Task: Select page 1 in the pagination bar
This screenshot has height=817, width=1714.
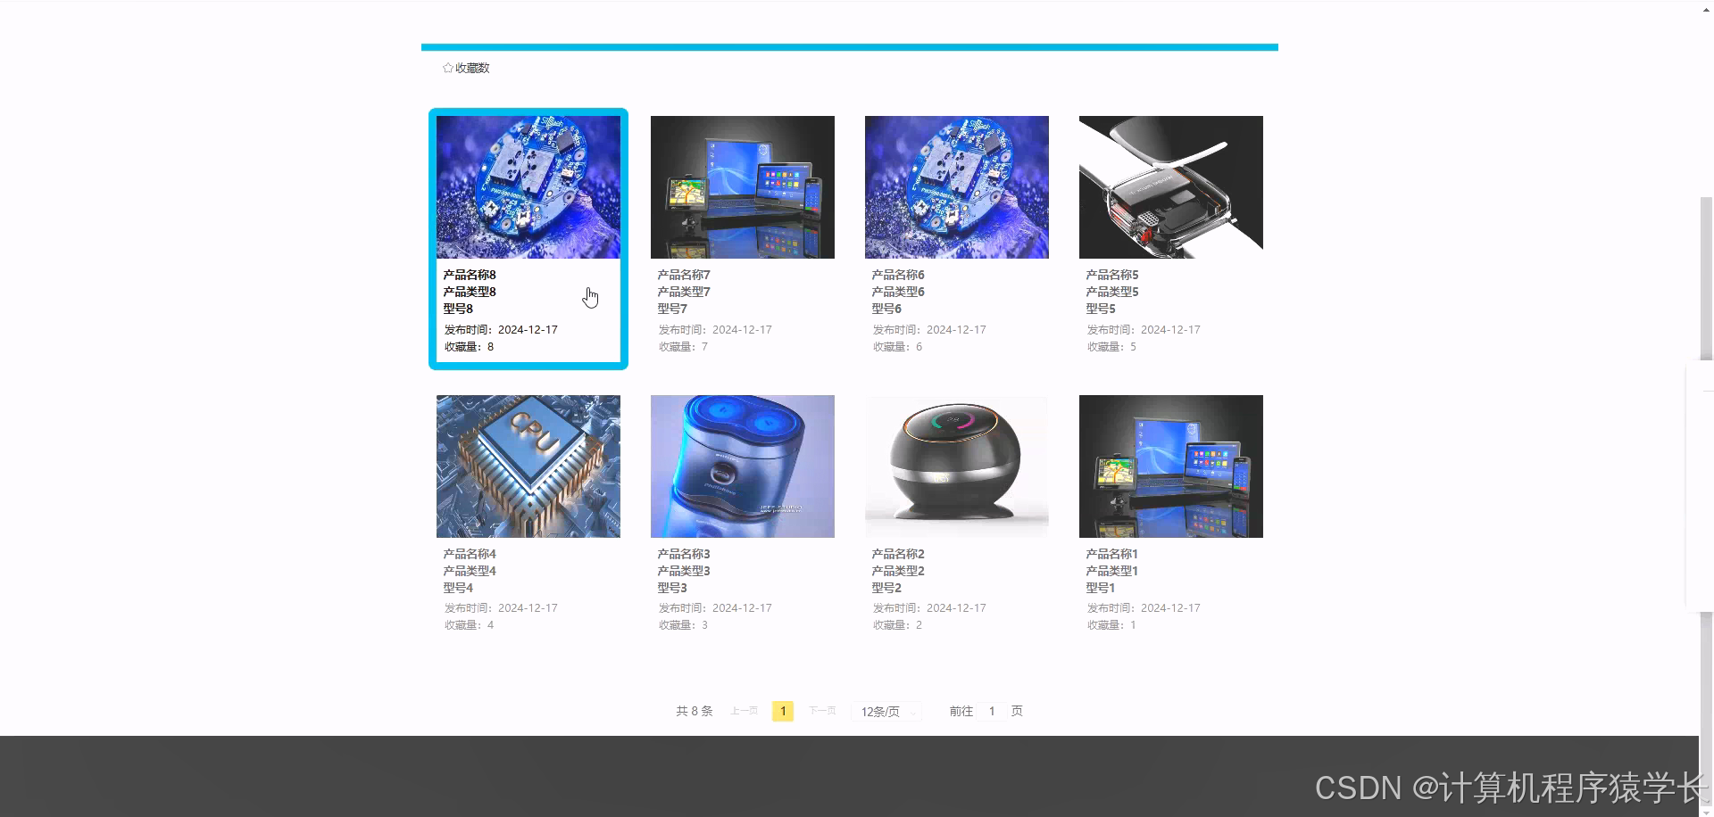Action: click(783, 711)
